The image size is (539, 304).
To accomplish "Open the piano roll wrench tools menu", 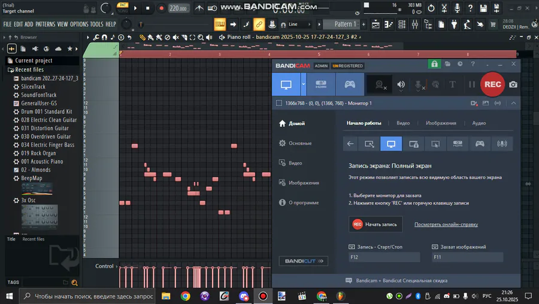I will pyautogui.click(x=96, y=37).
